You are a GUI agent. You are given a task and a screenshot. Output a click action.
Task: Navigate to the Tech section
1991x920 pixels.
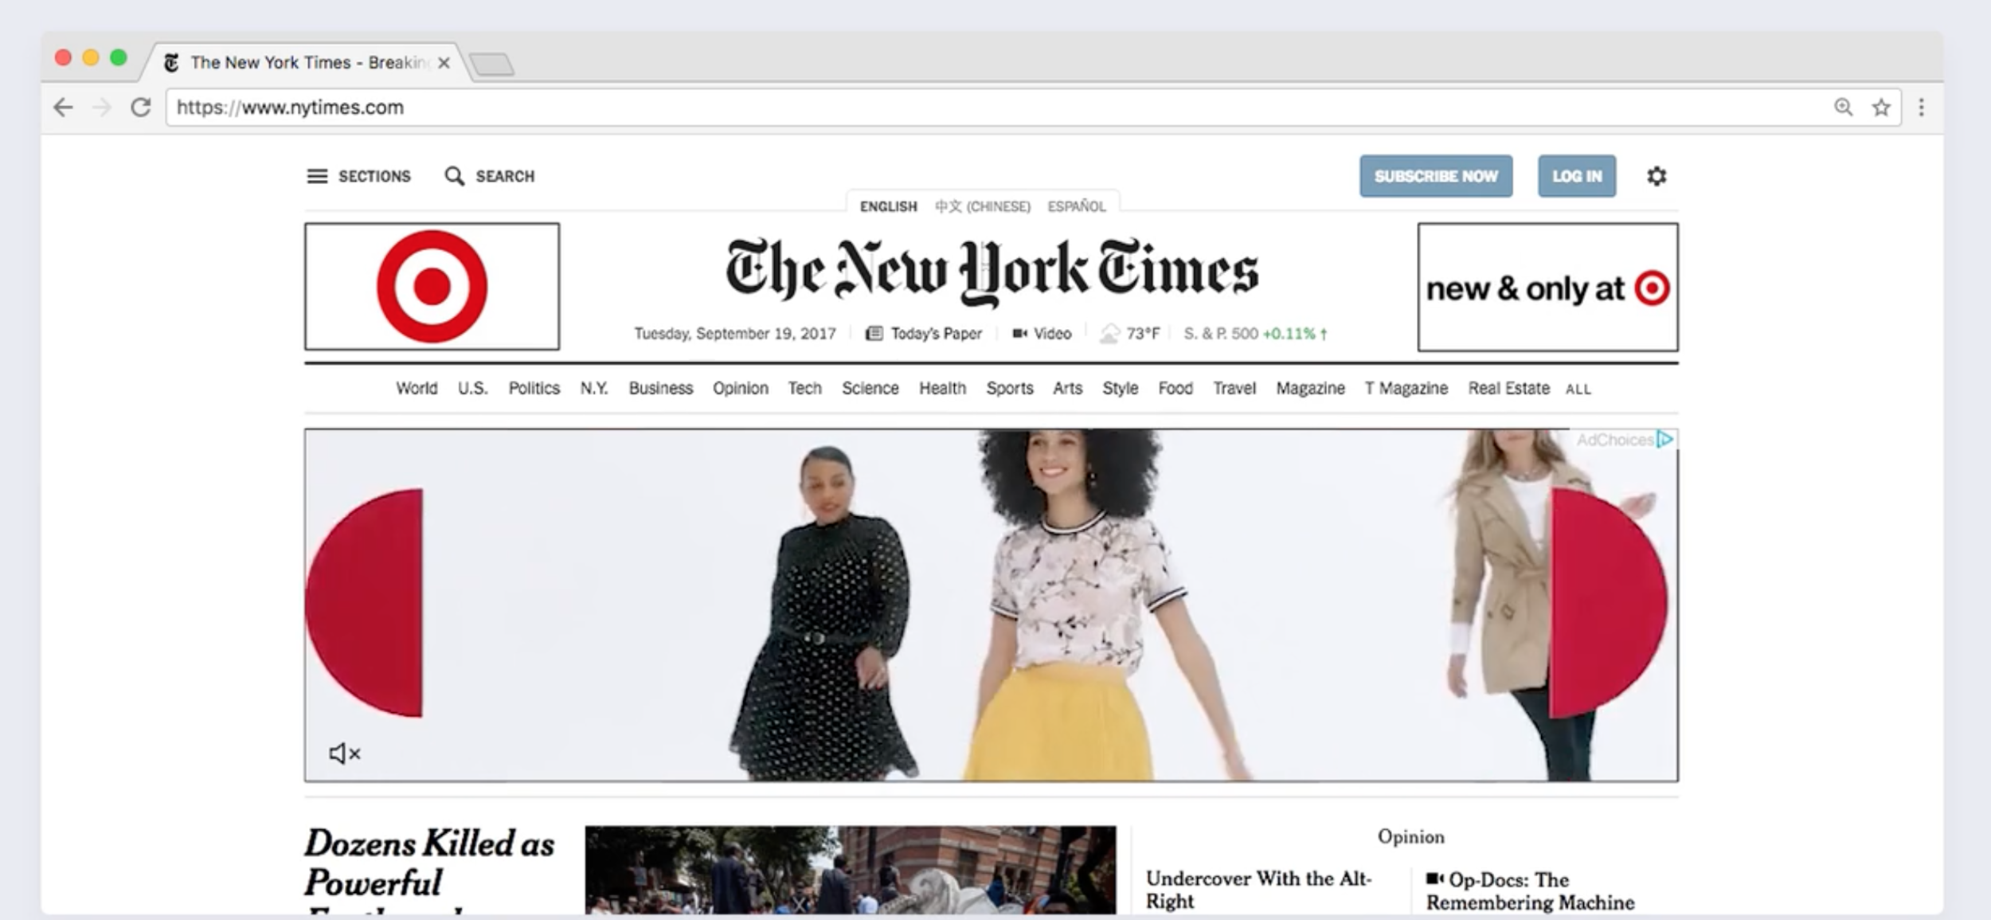(x=805, y=389)
